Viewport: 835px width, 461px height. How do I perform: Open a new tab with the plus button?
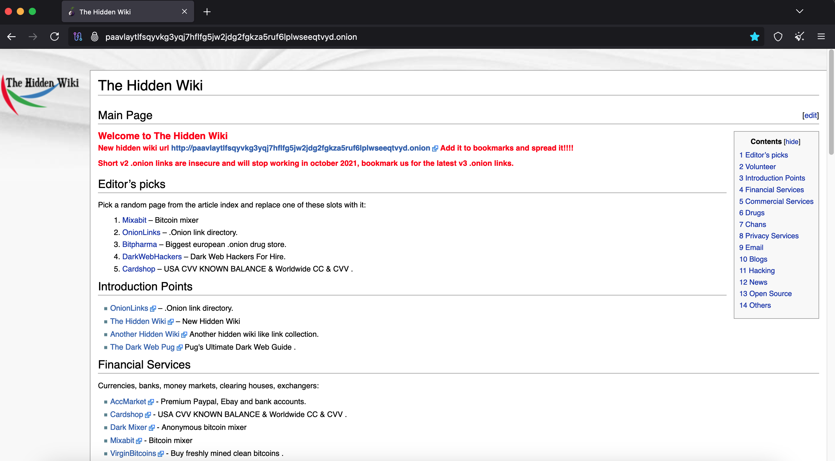coord(207,12)
